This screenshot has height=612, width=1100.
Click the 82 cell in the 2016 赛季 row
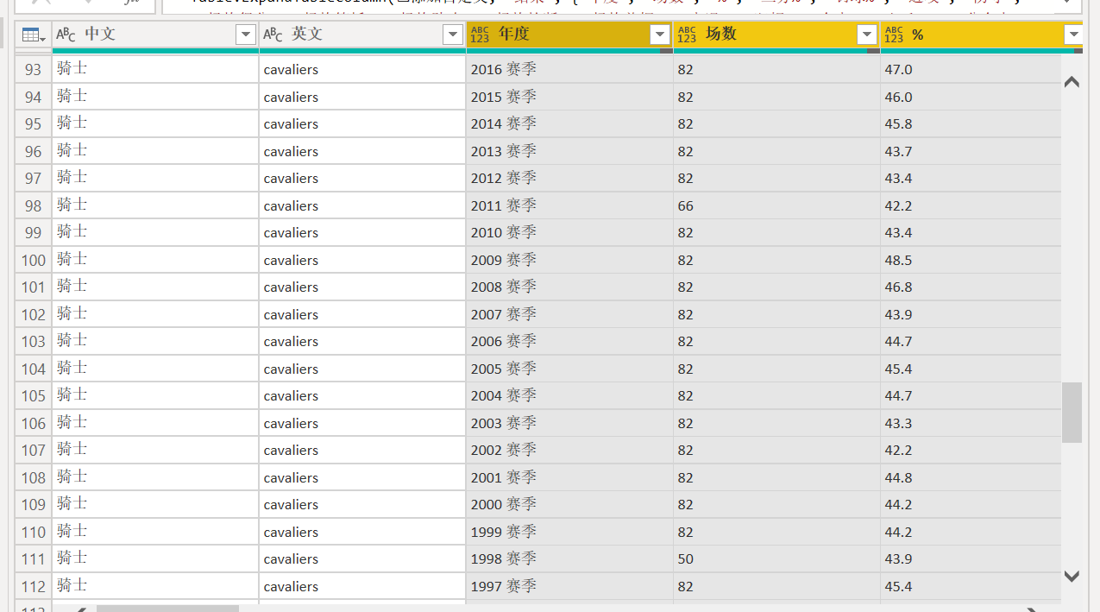coord(776,70)
